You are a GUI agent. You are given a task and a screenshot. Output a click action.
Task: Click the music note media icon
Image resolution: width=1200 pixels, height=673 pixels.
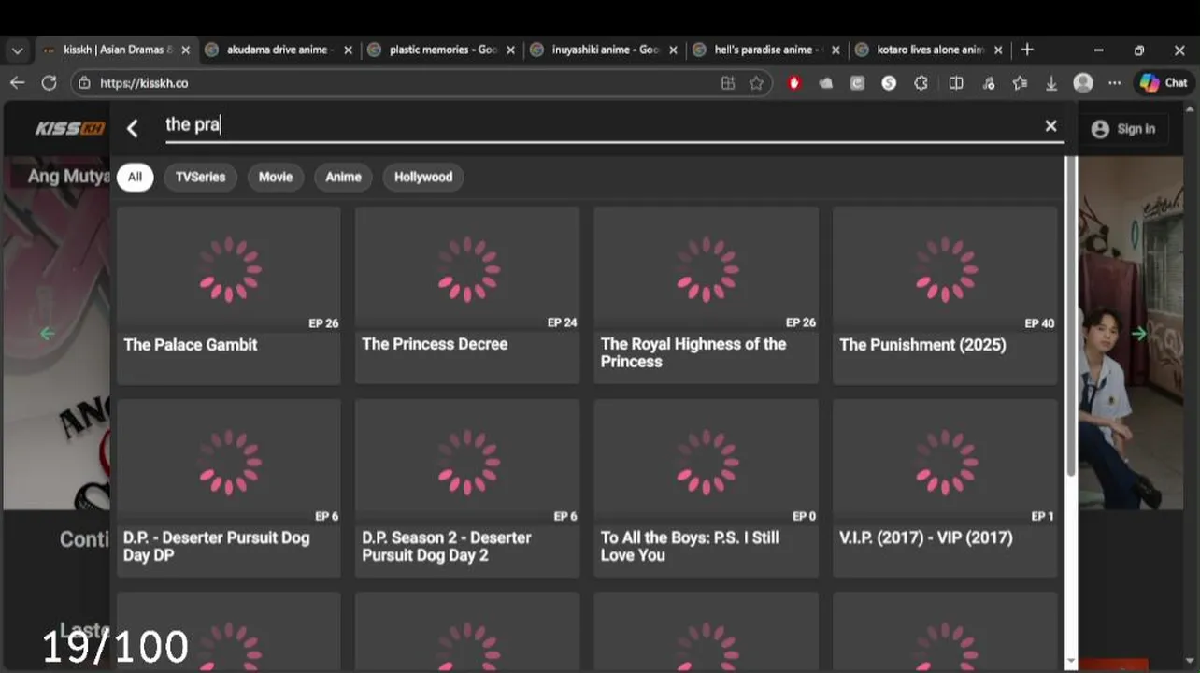coord(989,83)
